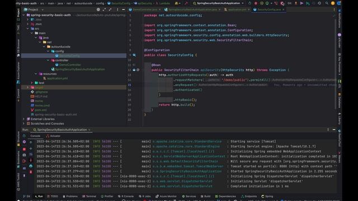Click the Rerun icon in the top toolbar
Image resolution: width=358 pixels, height=201 pixels.
249,3
